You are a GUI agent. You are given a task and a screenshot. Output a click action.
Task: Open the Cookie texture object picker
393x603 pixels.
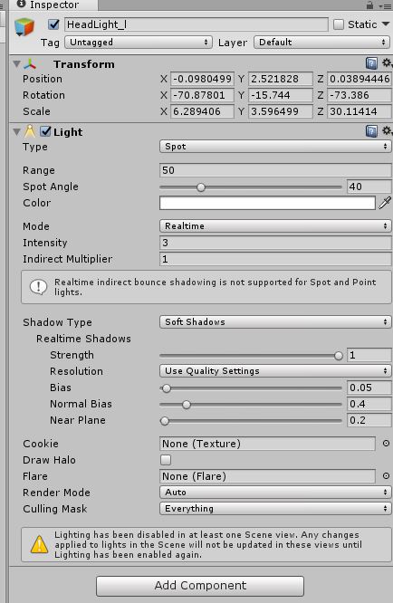point(386,444)
